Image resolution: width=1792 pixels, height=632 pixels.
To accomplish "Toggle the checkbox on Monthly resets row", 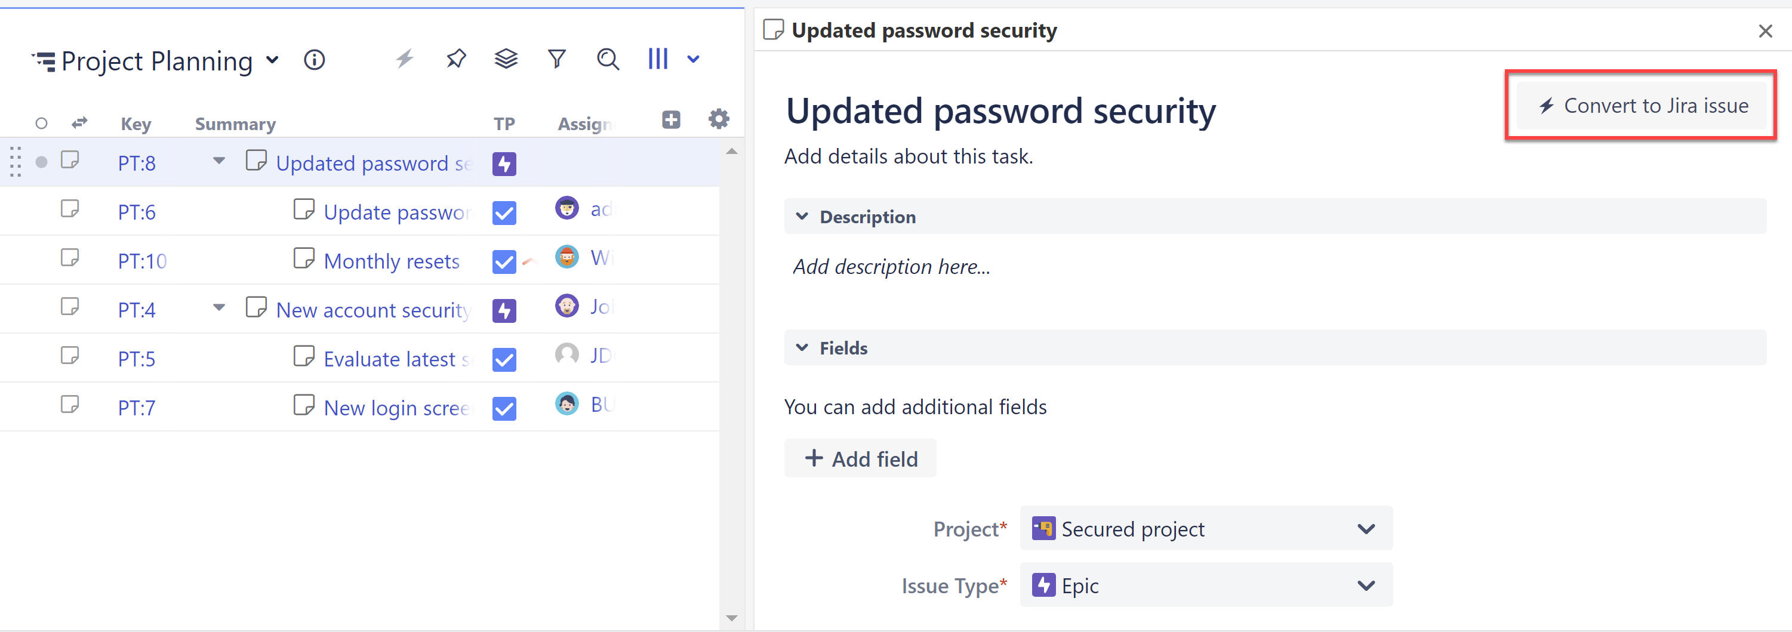I will [x=504, y=262].
